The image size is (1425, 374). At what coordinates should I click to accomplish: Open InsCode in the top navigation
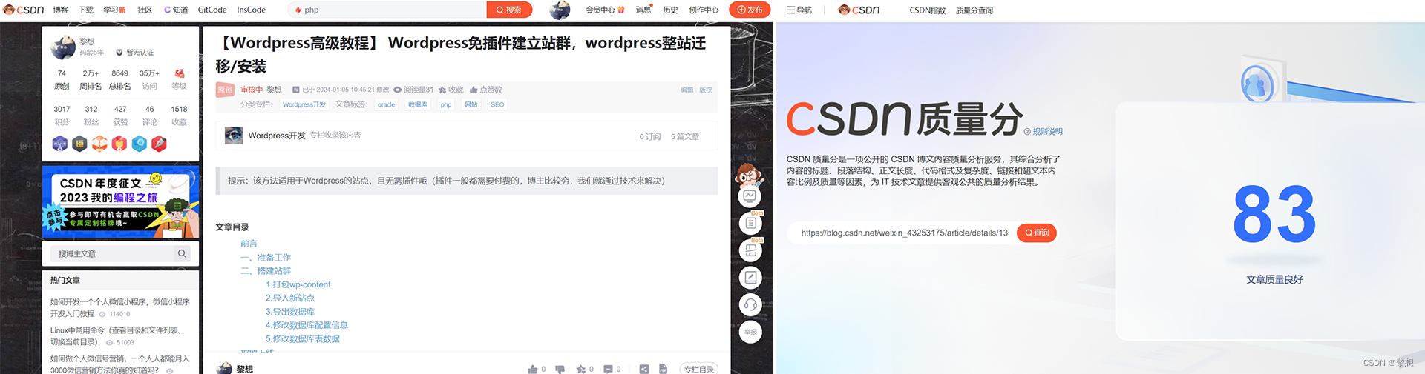pyautogui.click(x=251, y=10)
